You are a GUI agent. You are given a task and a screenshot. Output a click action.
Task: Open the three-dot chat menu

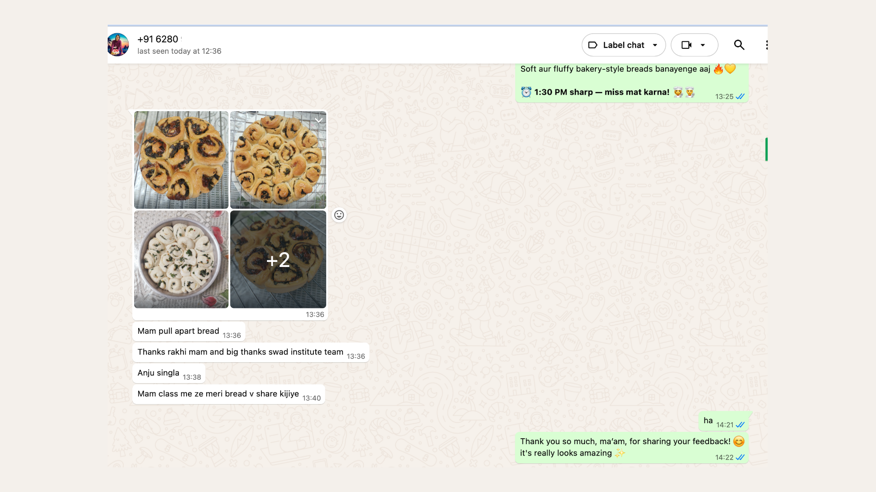[766, 45]
